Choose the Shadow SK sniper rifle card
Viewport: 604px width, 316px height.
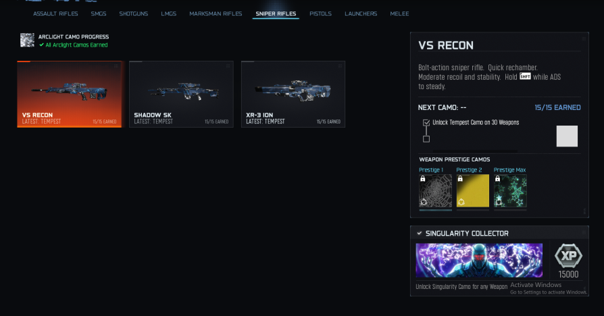[x=182, y=94]
